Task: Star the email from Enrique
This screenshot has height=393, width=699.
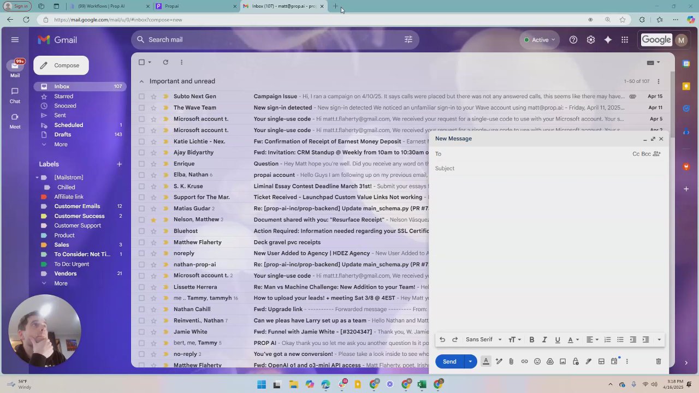Action: tap(153, 164)
